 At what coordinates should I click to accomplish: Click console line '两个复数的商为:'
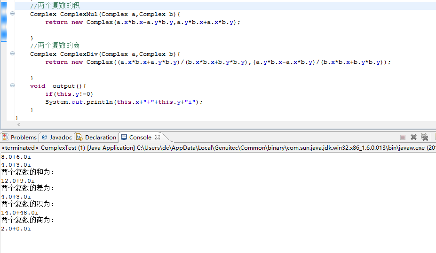28,220
